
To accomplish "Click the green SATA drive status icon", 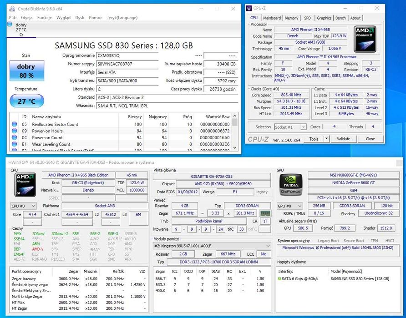I will 279,279.
